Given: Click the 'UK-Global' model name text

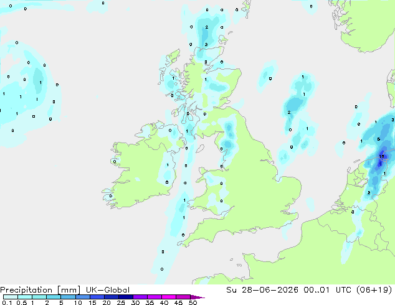Looking at the screenshot, I should point(108,290).
